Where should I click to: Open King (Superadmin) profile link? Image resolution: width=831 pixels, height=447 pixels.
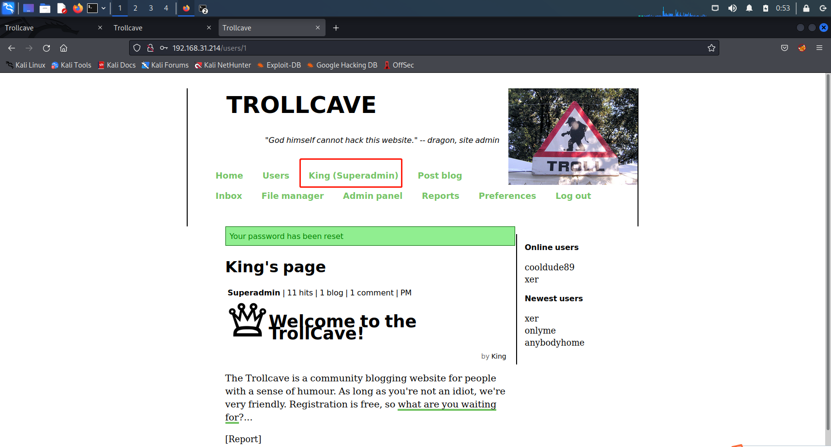pos(354,176)
